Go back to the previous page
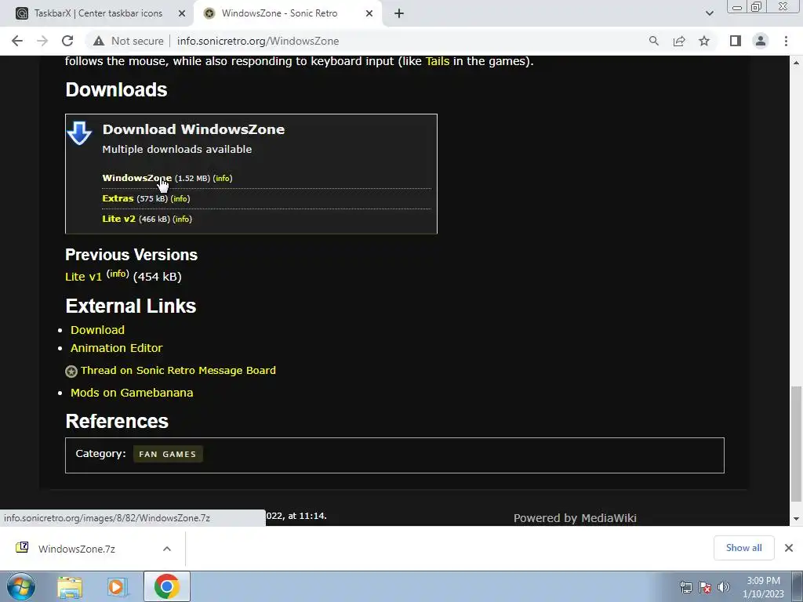This screenshot has width=803, height=602. pos(17,41)
